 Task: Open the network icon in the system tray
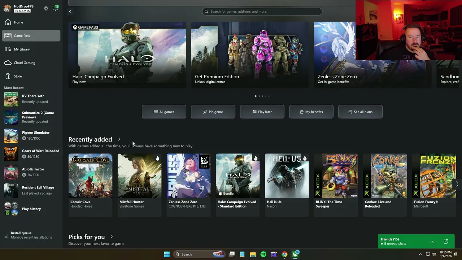428,254
